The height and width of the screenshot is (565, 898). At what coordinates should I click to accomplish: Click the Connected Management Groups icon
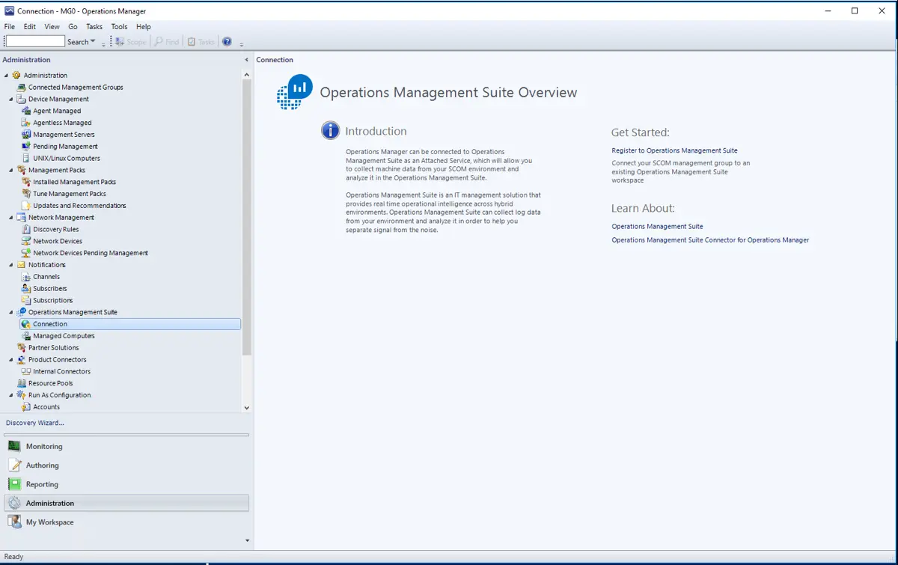pos(22,87)
